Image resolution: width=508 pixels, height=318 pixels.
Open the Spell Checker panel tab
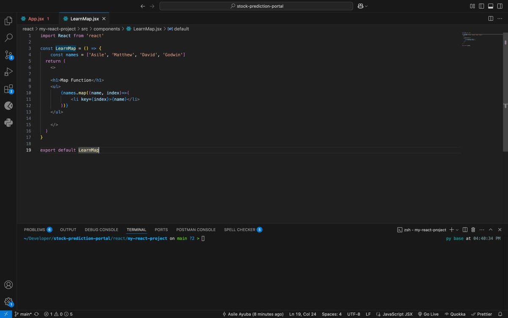point(243,230)
